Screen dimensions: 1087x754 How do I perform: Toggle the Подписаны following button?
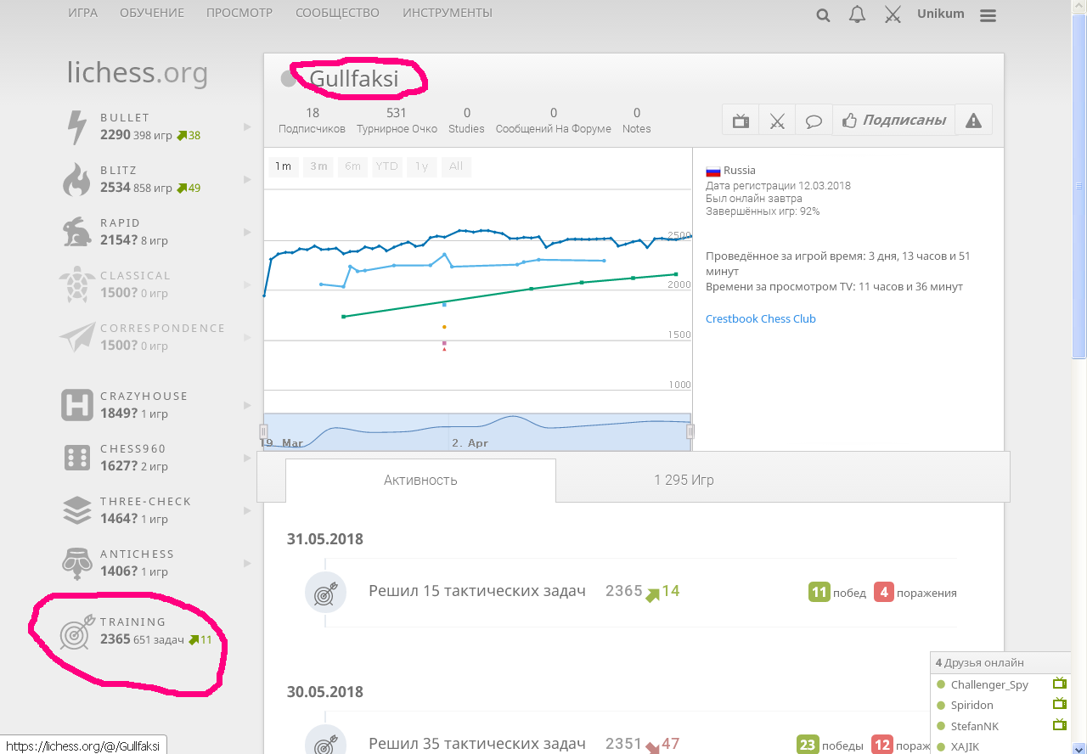(893, 121)
